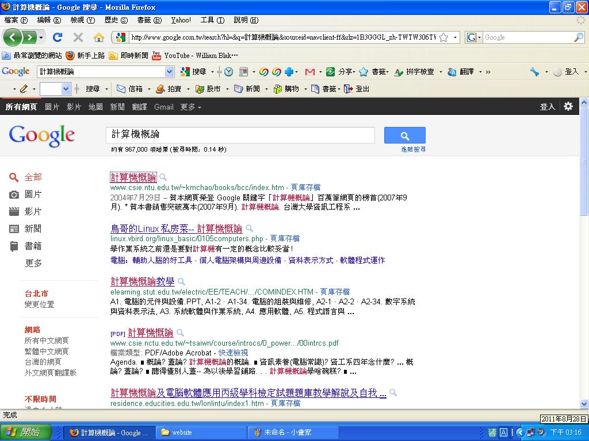Go forward with the green forward arrow
This screenshot has height=441, width=589.
pyautogui.click(x=29, y=37)
